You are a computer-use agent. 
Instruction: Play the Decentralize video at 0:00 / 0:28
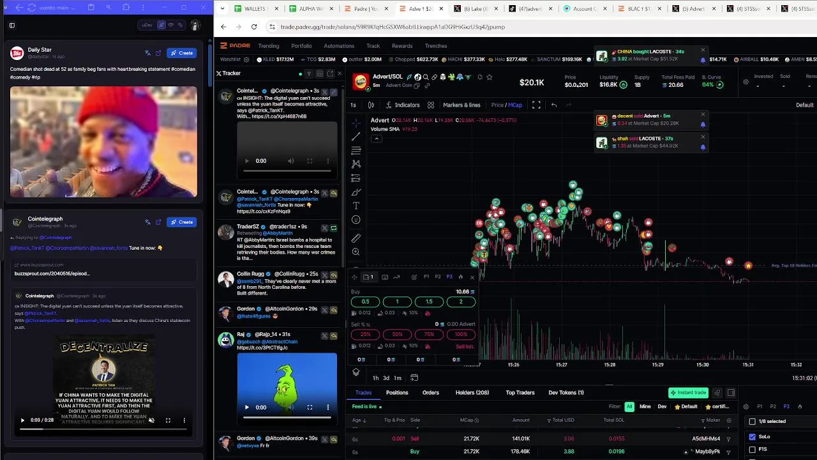click(x=23, y=420)
